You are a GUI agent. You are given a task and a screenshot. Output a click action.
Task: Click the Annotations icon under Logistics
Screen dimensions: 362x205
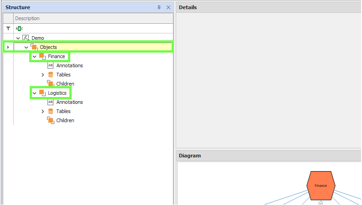(51, 102)
